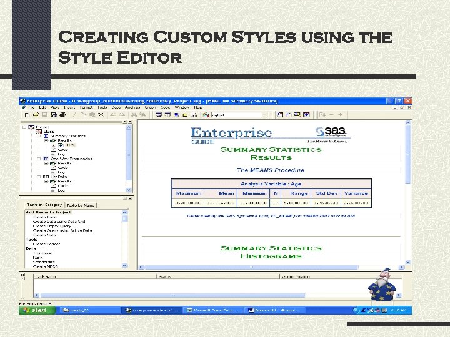
Task: Collapse the One-Way Frequencies node
Action: click(x=39, y=159)
